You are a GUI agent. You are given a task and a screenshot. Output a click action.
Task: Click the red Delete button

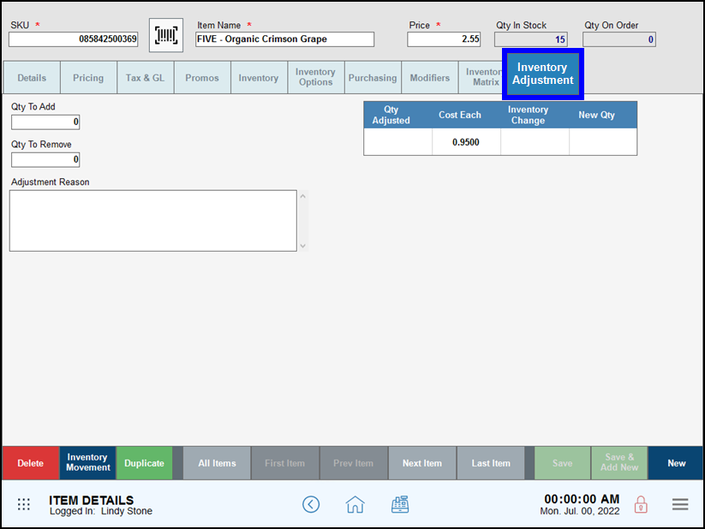pyautogui.click(x=30, y=463)
